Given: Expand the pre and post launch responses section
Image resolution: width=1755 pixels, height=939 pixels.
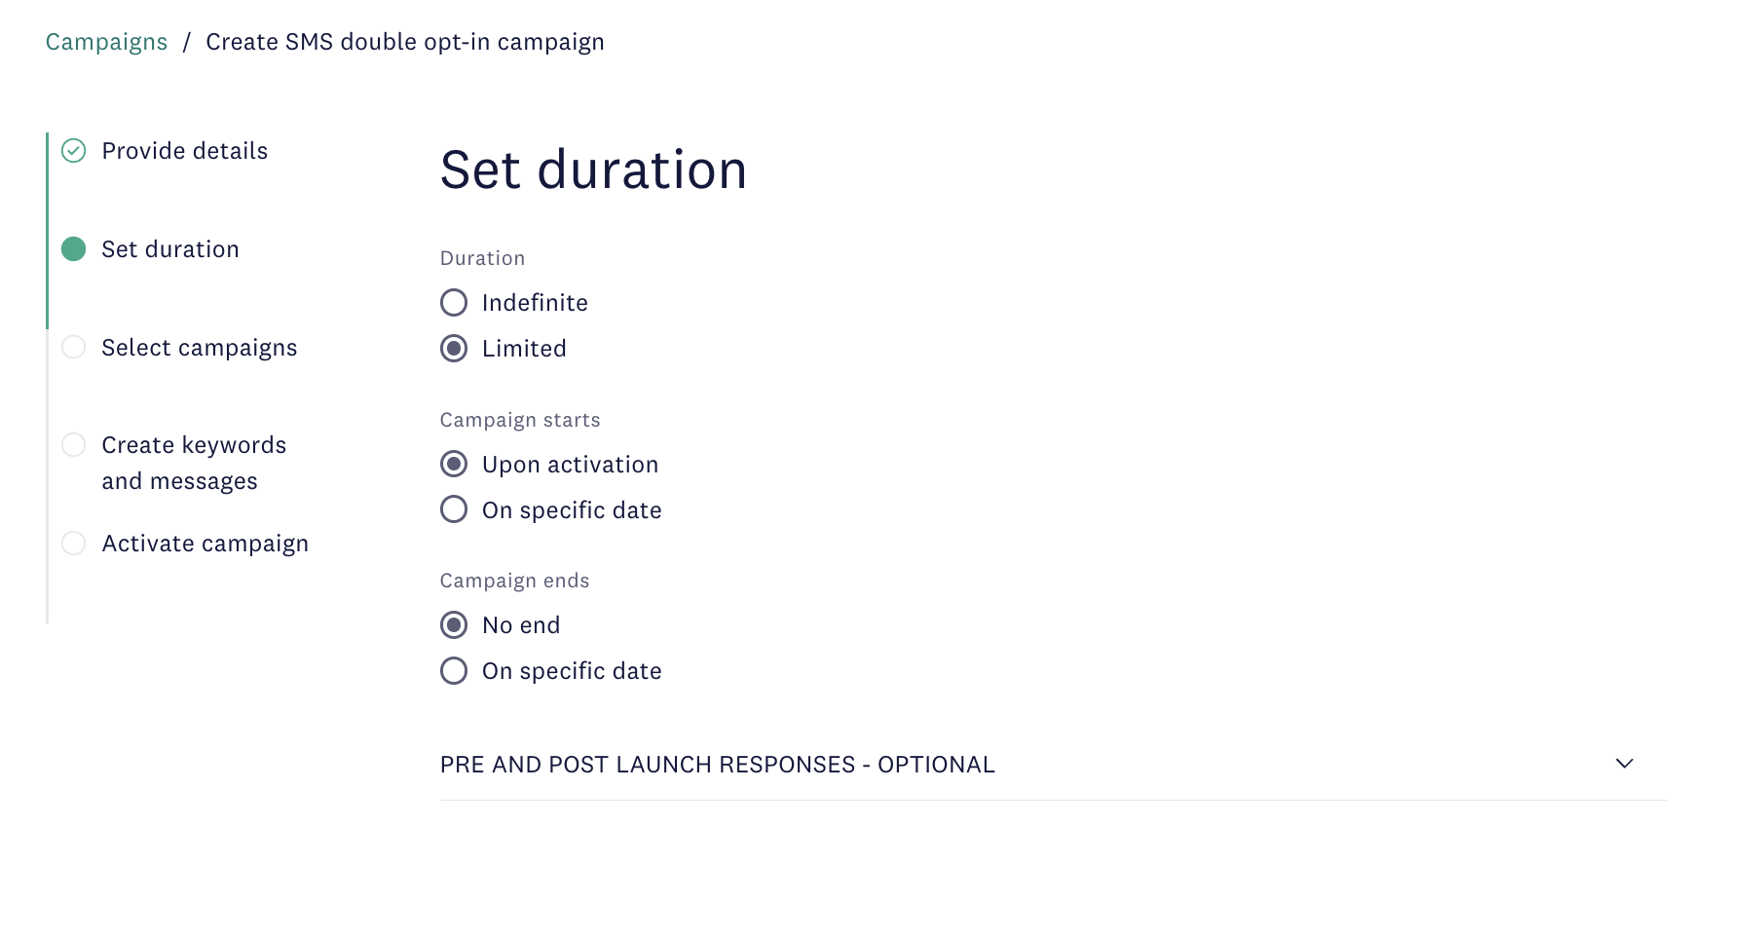Looking at the screenshot, I should point(717,765).
